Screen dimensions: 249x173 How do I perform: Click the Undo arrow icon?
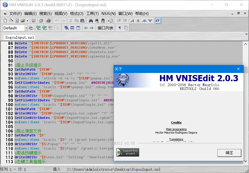coord(57,21)
